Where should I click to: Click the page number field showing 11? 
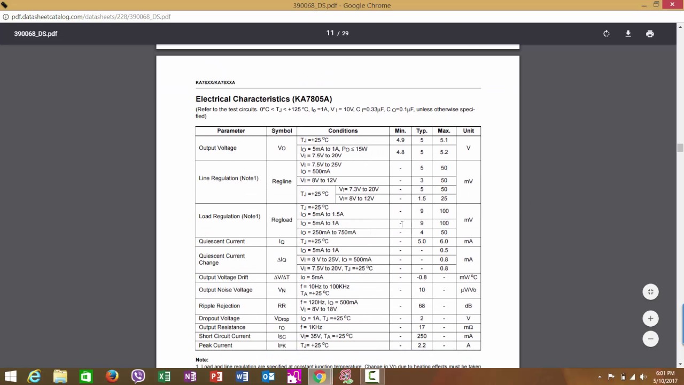pyautogui.click(x=330, y=33)
